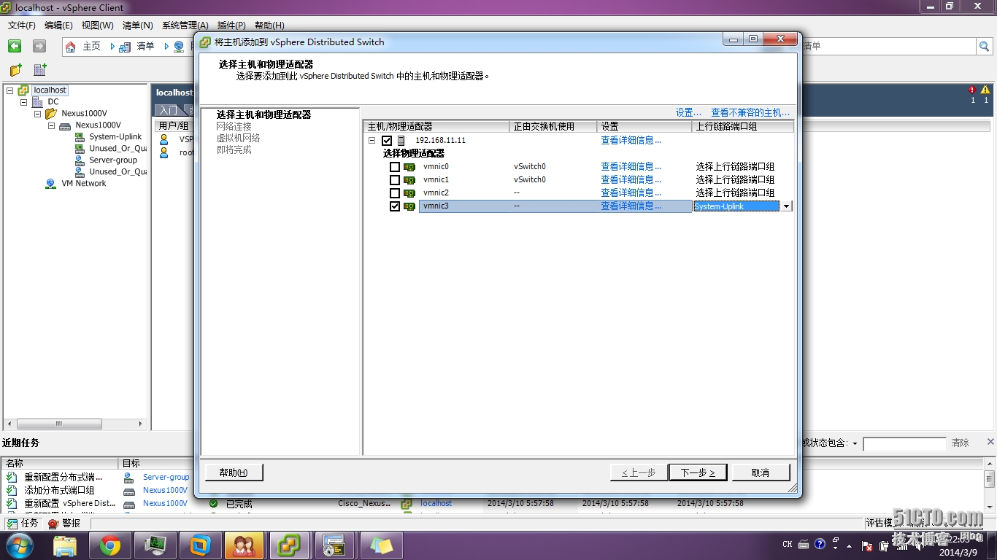Click the red alarm error indicator icon
The image size is (997, 560).
pyautogui.click(x=972, y=90)
